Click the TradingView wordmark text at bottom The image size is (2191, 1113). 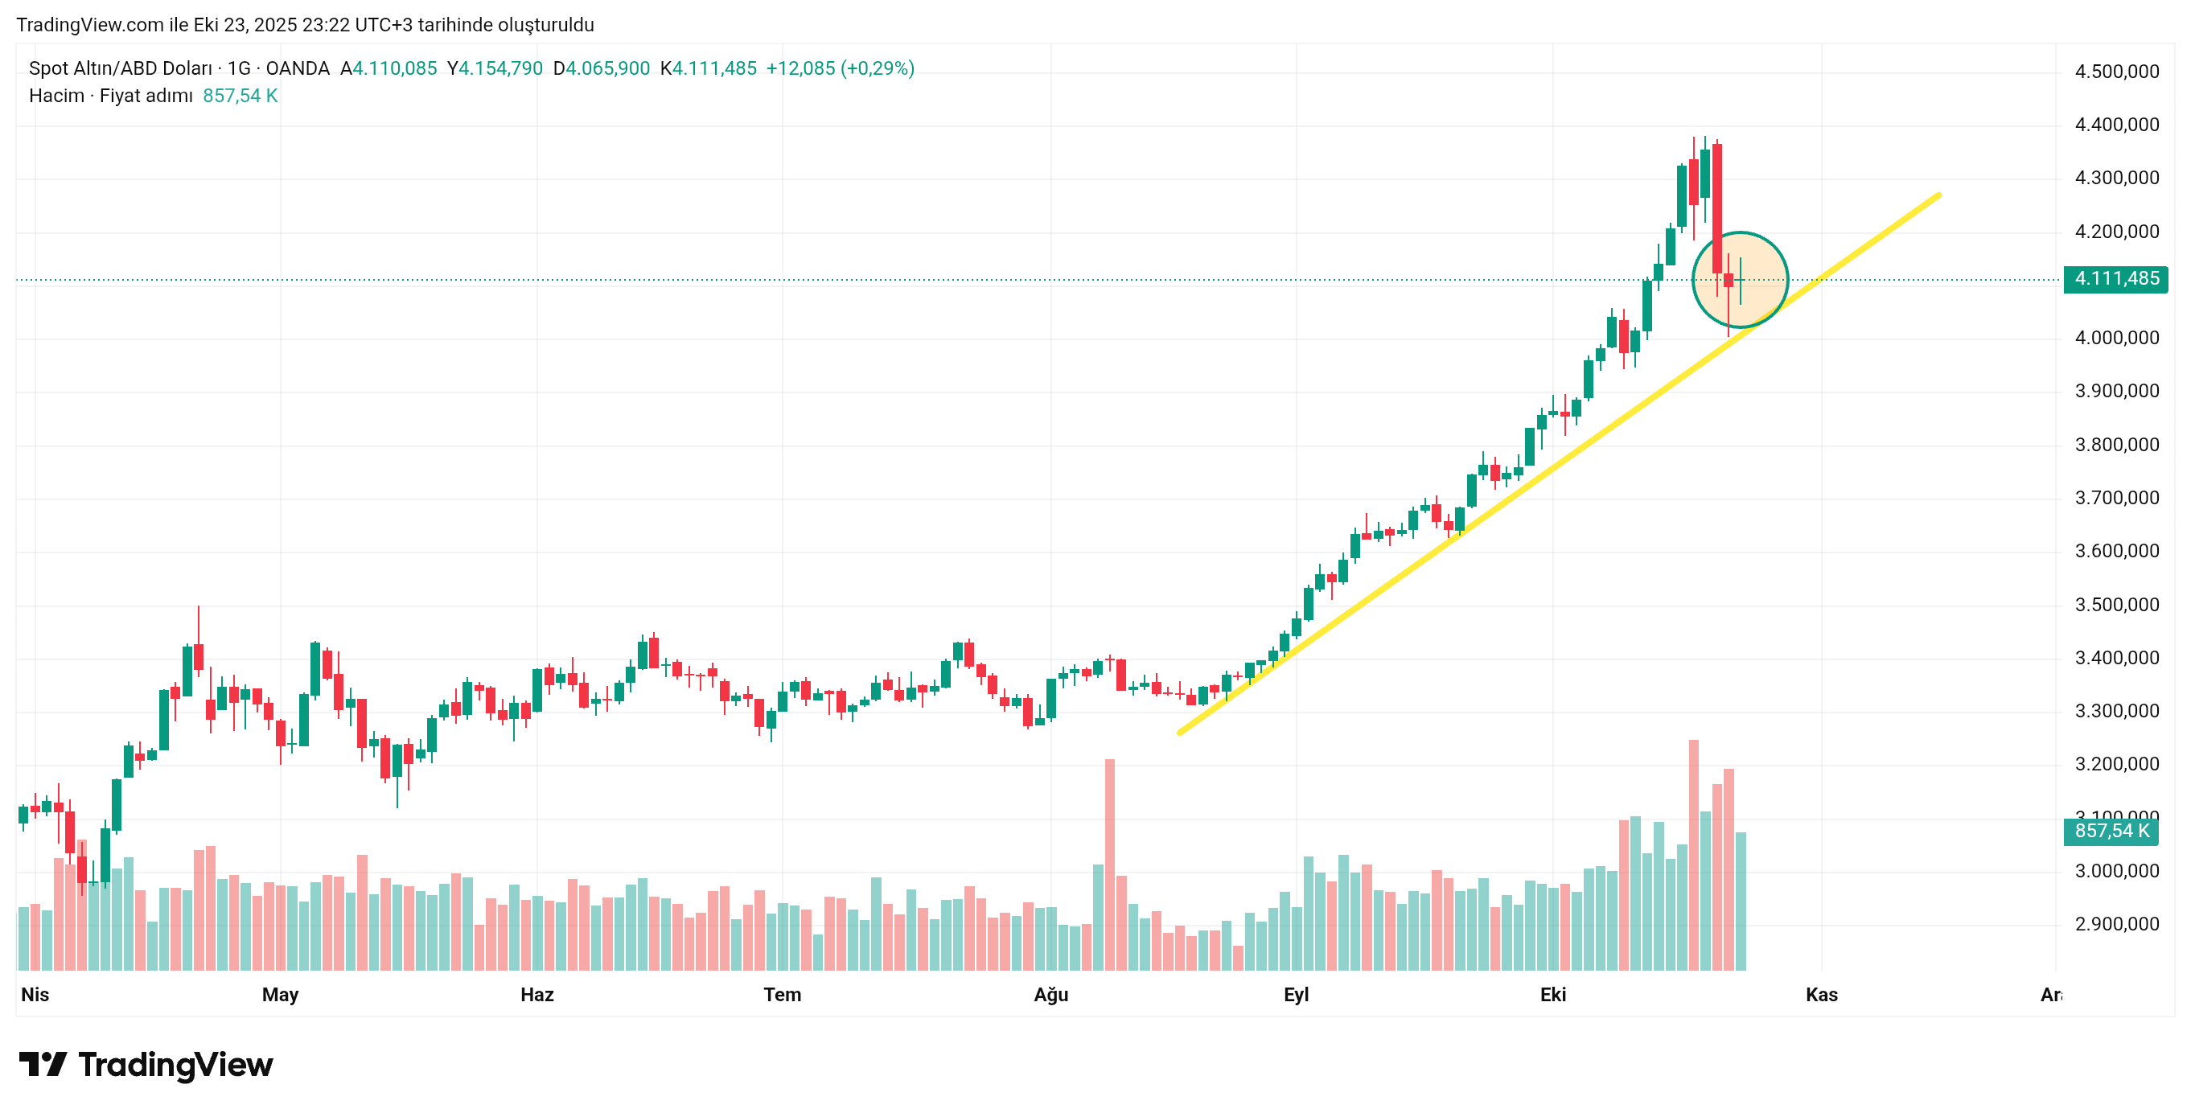coord(175,1065)
